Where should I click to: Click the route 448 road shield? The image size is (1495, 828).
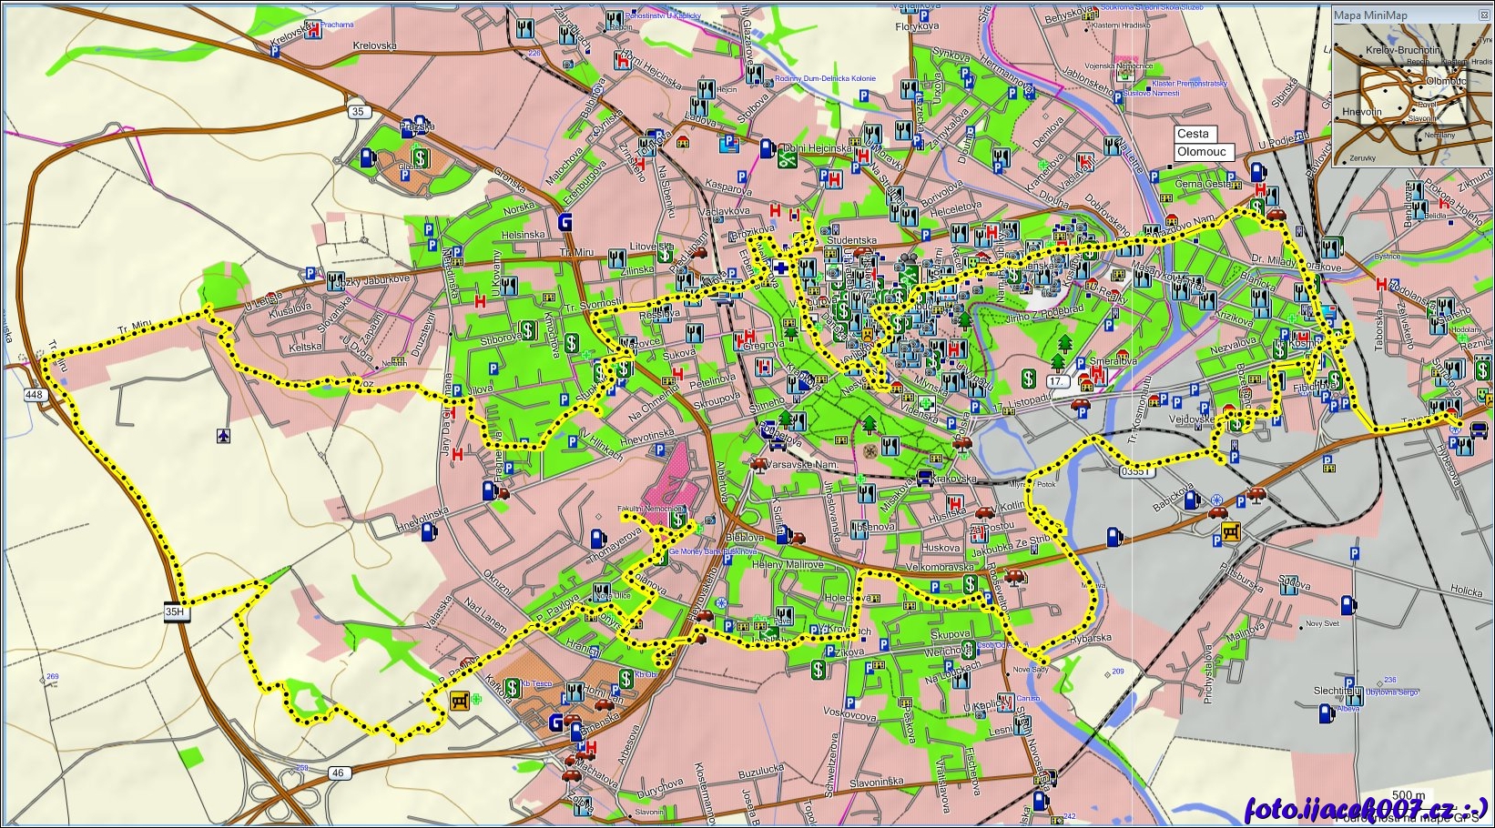pos(34,395)
